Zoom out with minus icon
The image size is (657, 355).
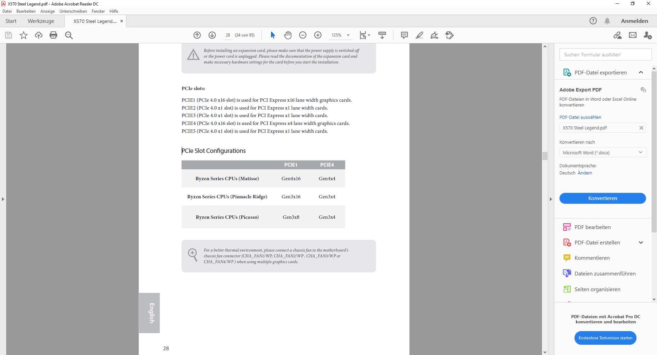303,35
